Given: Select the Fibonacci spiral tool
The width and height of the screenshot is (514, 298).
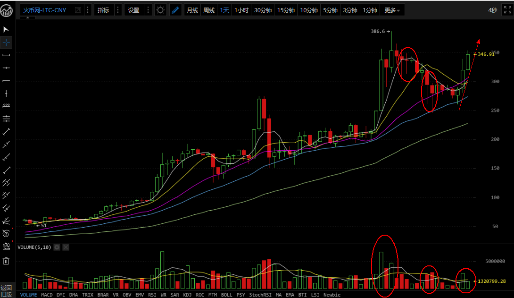Looking at the screenshot, I should pos(6,234).
